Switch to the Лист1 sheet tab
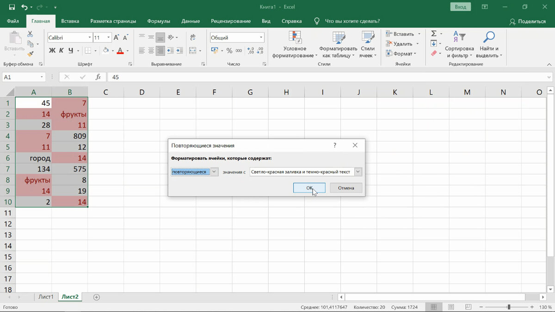 coord(46,297)
